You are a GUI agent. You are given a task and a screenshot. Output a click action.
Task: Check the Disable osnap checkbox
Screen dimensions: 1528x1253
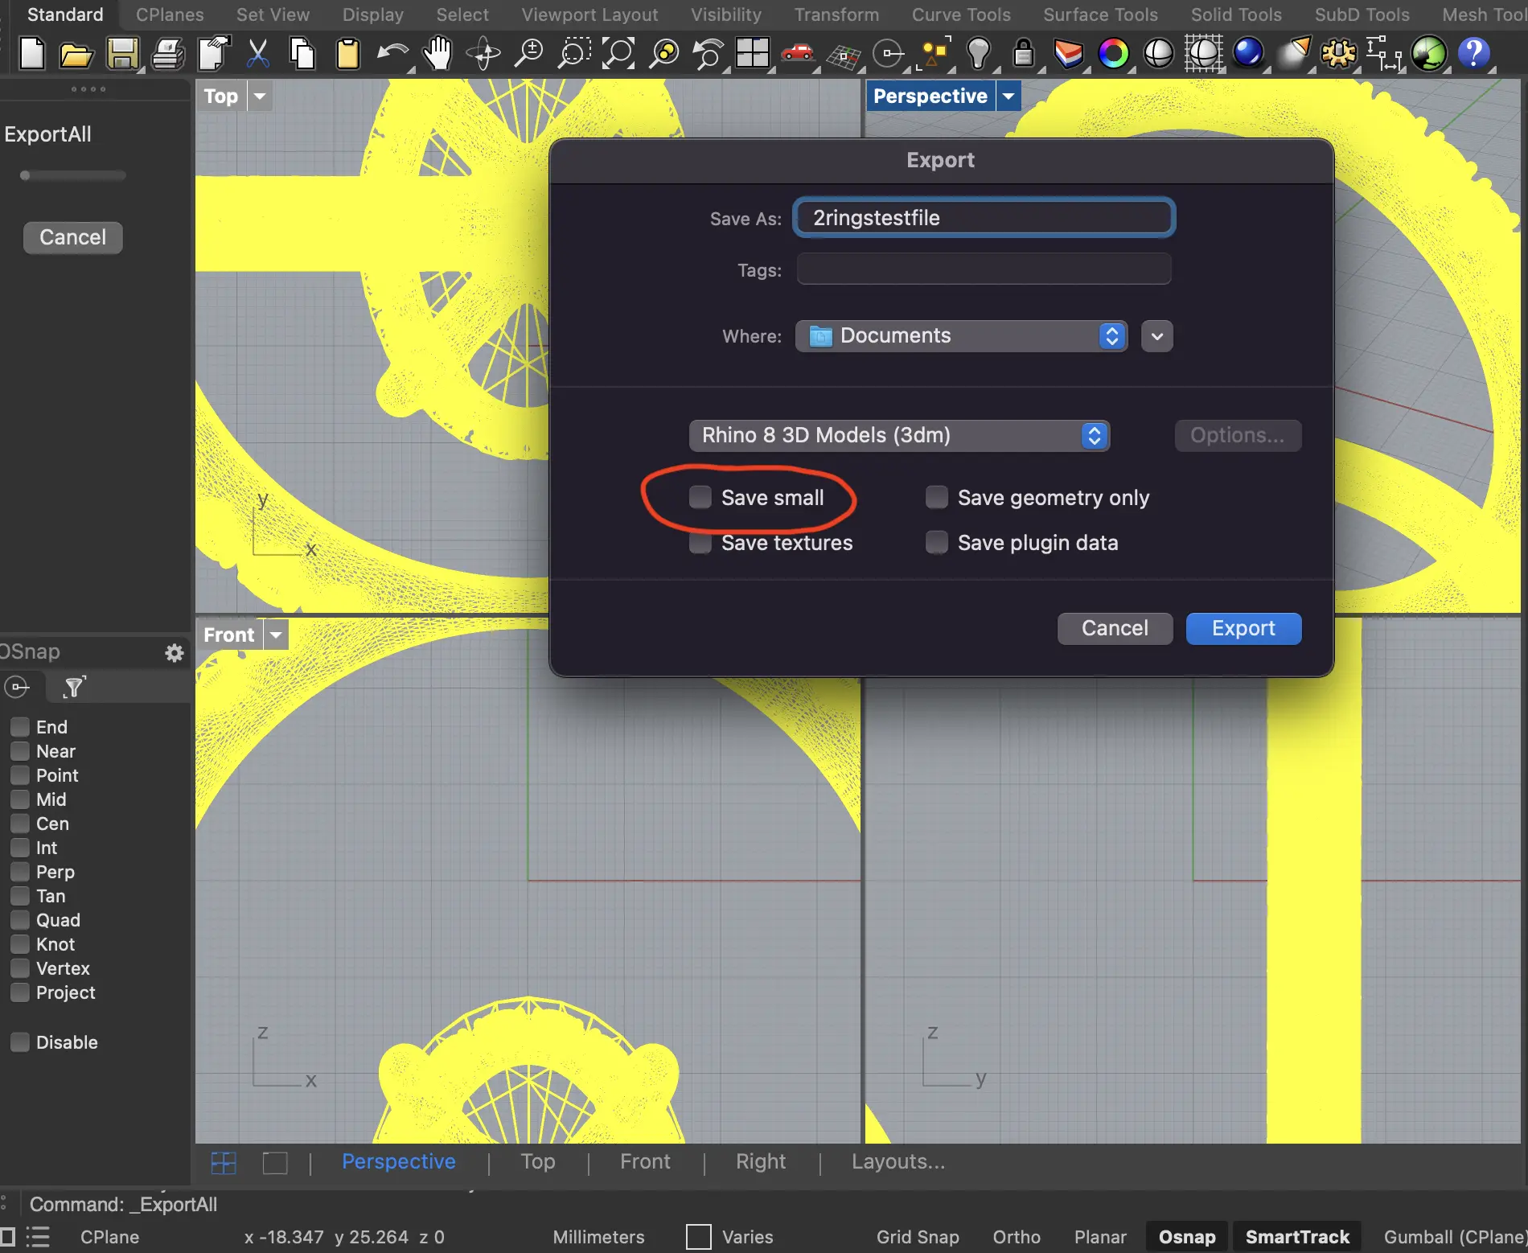pyautogui.click(x=20, y=1042)
